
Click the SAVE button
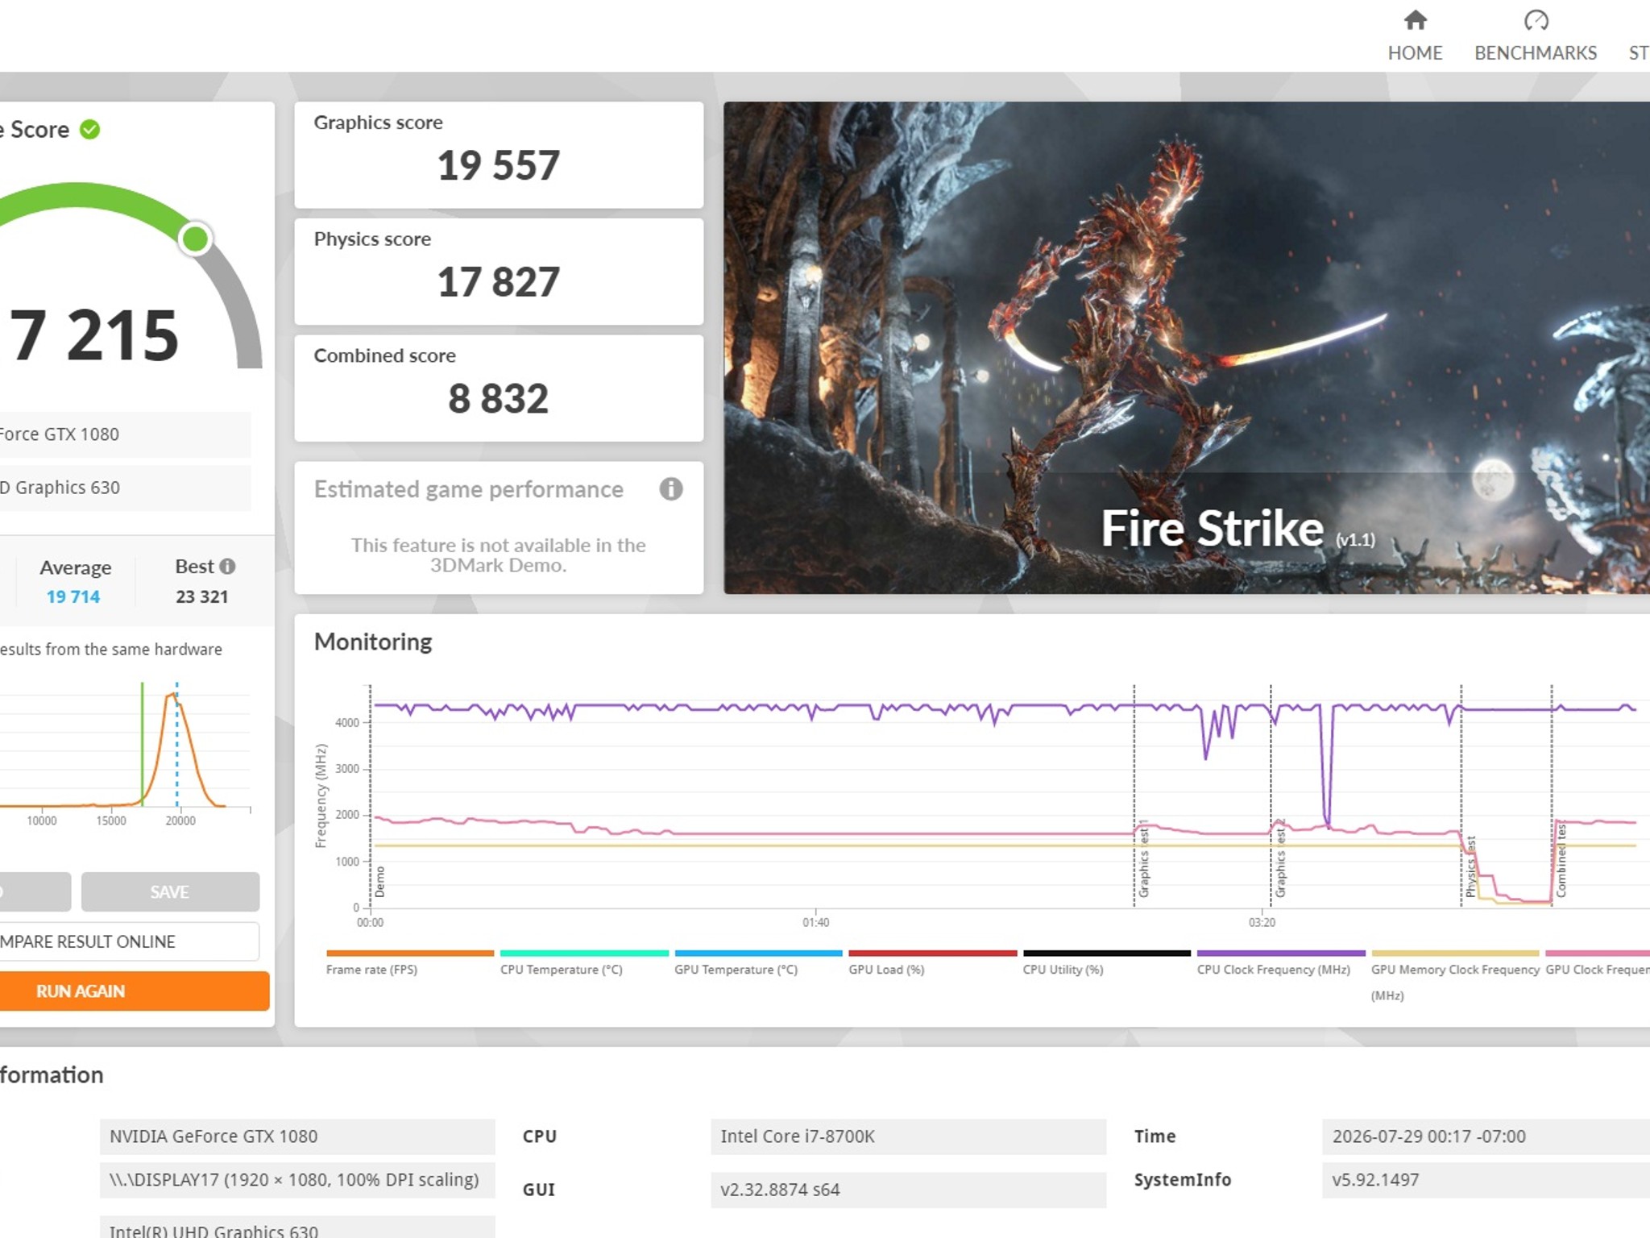point(170,891)
